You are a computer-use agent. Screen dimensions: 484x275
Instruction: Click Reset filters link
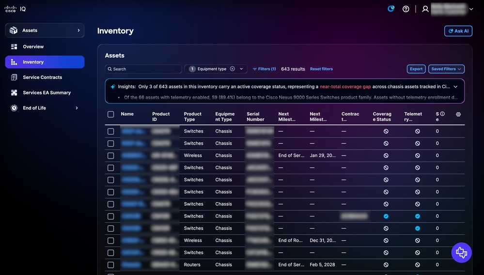pos(321,69)
